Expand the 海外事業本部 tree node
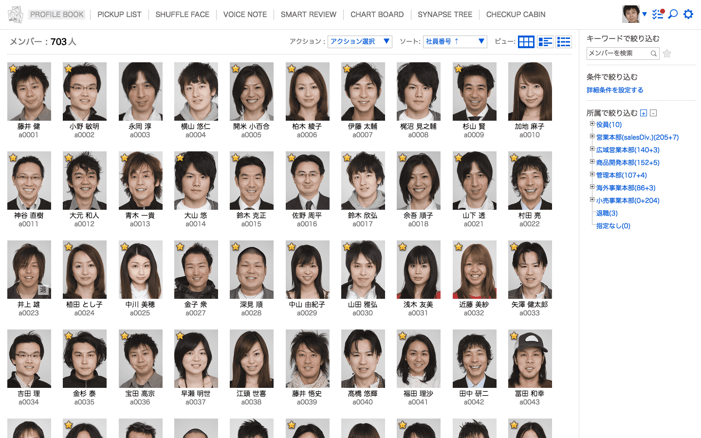The width and height of the screenshot is (701, 438). click(x=592, y=187)
